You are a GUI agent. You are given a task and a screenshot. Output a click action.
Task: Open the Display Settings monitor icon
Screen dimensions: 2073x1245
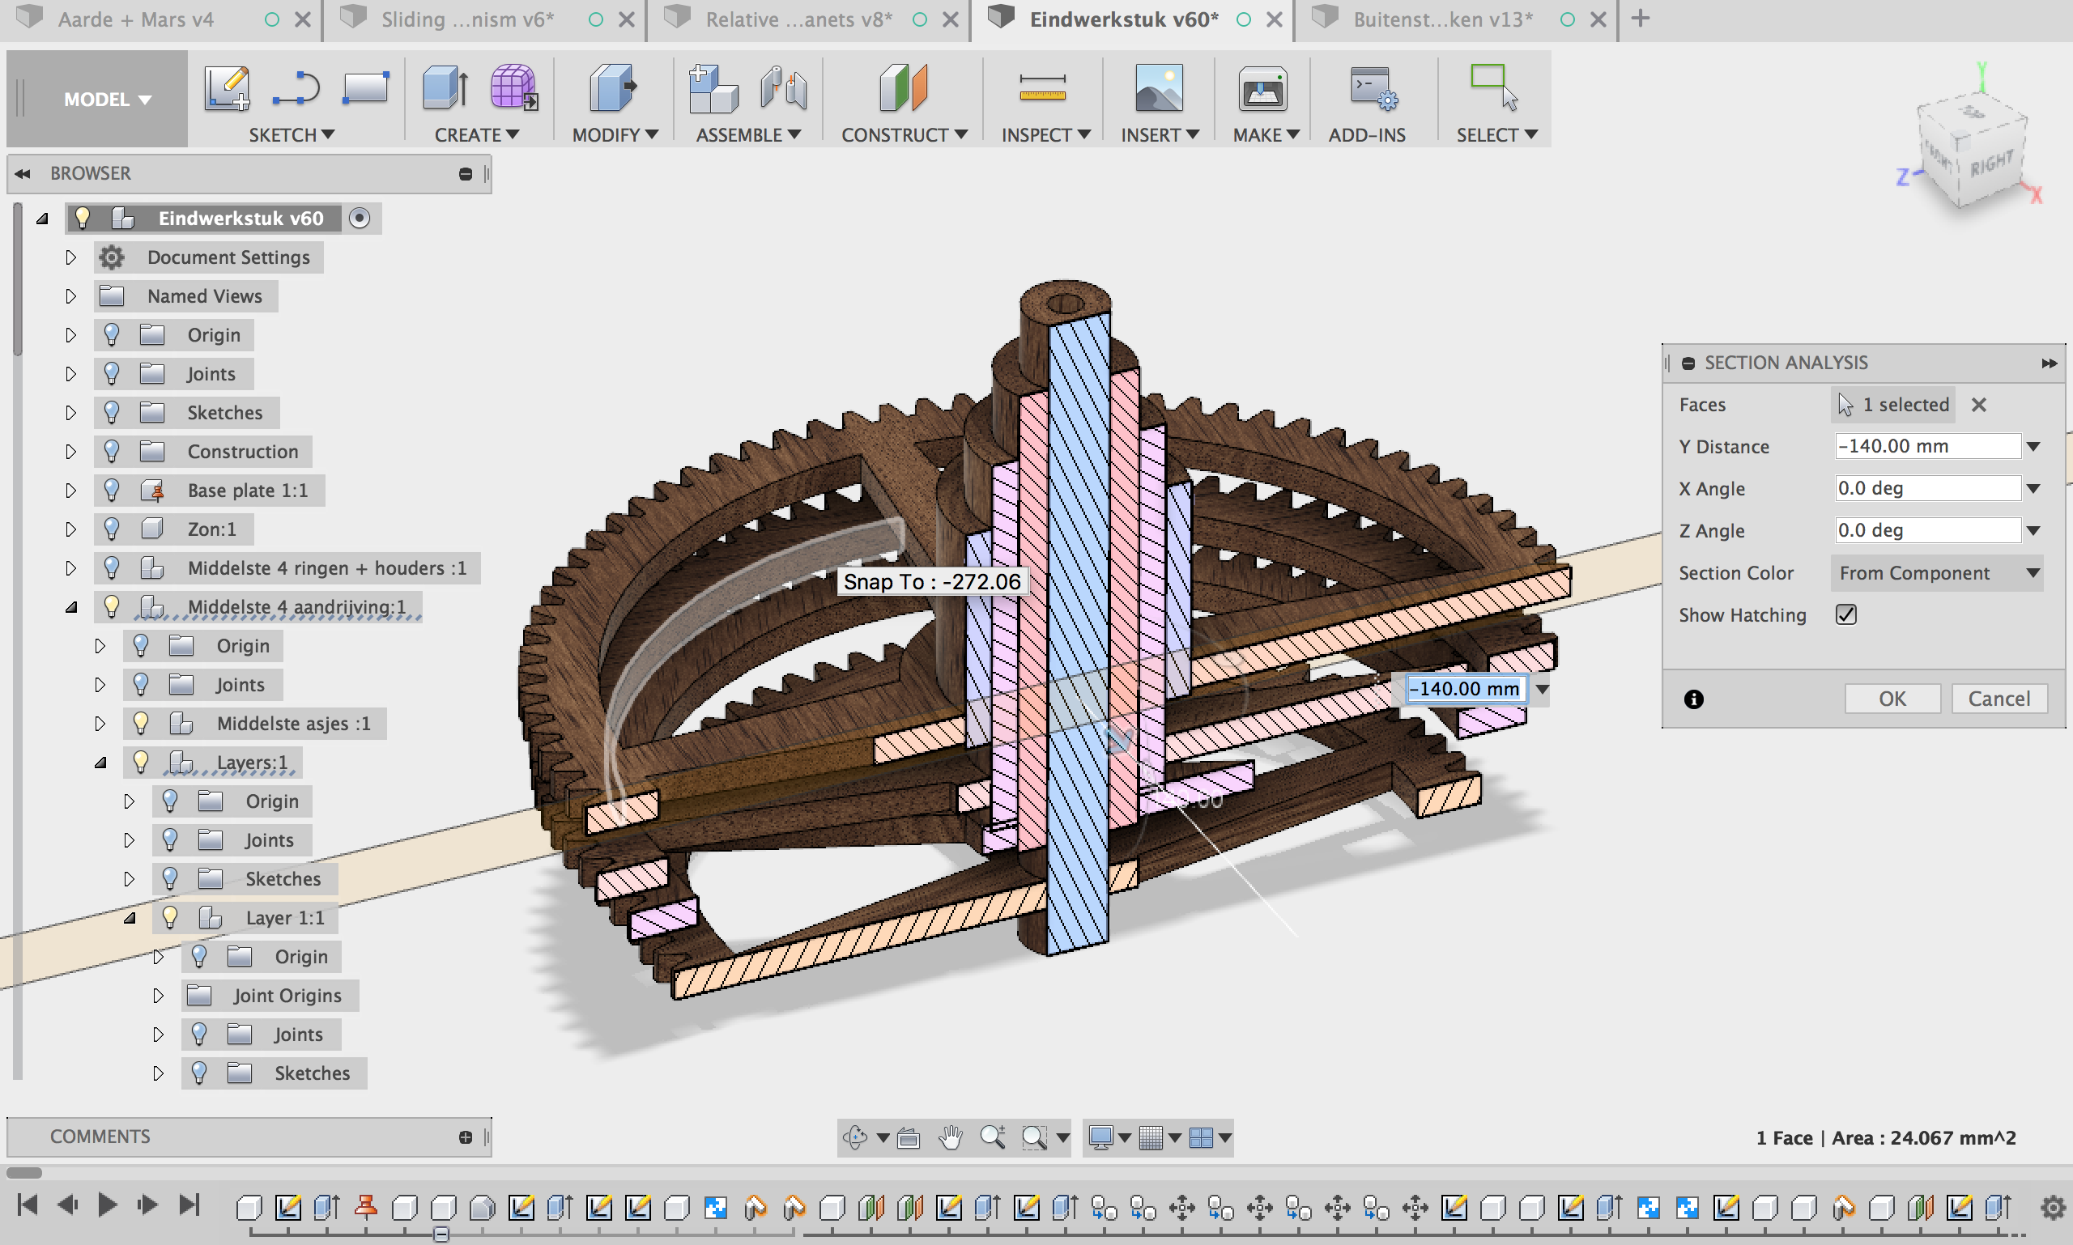1100,1137
